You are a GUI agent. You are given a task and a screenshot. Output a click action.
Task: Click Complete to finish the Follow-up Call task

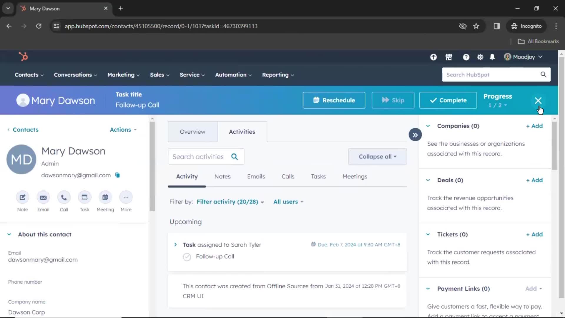(x=448, y=100)
